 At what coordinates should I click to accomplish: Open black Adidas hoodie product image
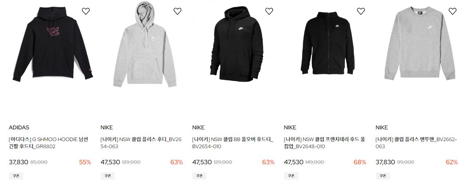53,44
